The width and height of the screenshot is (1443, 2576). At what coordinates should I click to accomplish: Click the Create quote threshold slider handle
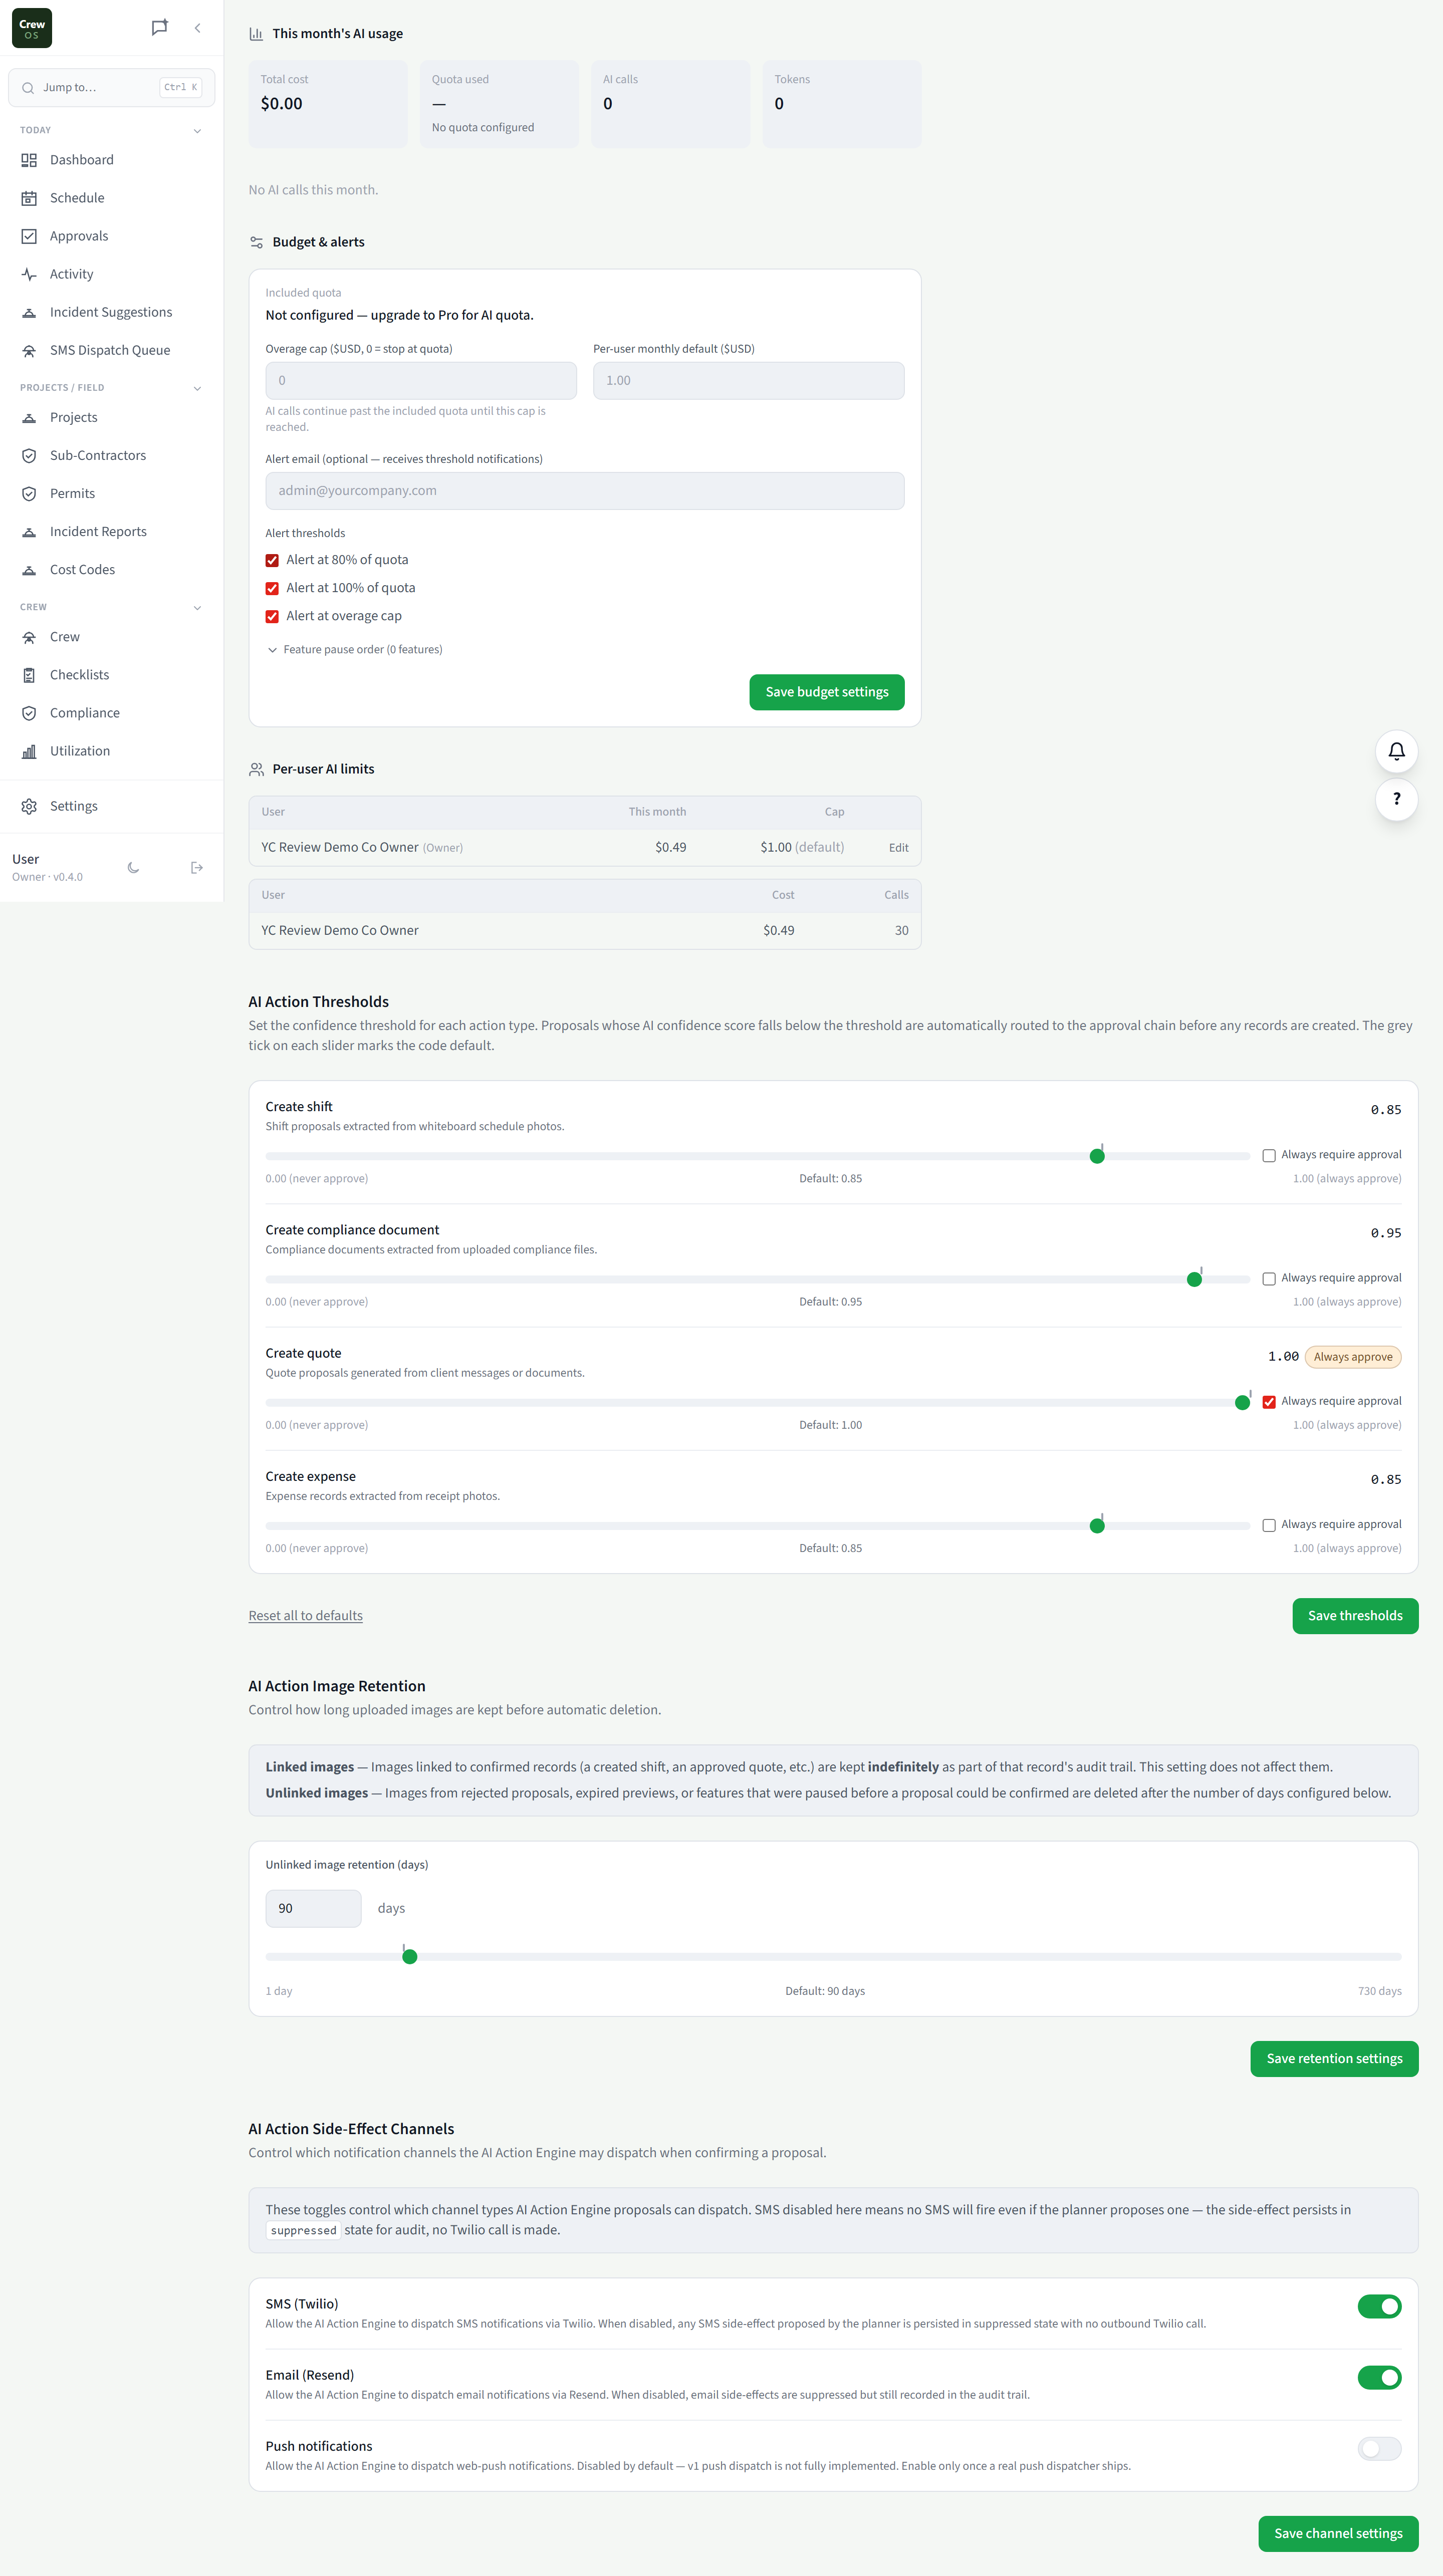tap(1242, 1403)
